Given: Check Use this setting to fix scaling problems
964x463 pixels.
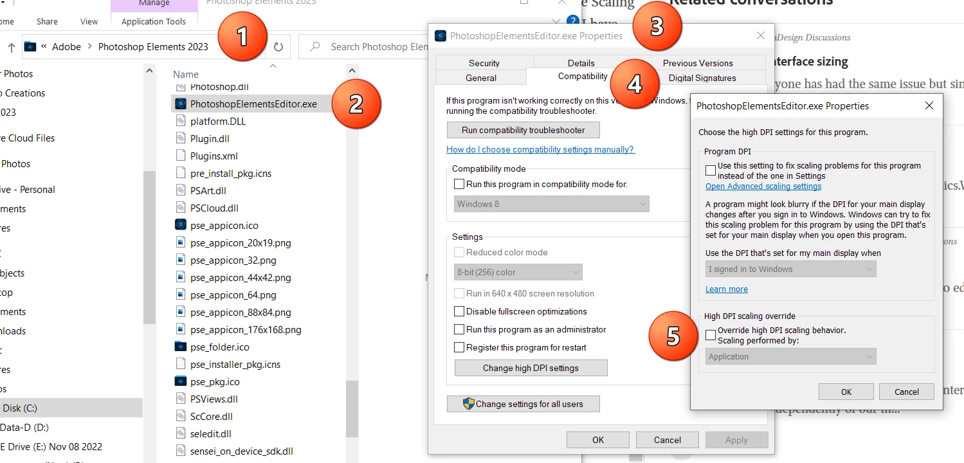Looking at the screenshot, I should click(x=711, y=170).
